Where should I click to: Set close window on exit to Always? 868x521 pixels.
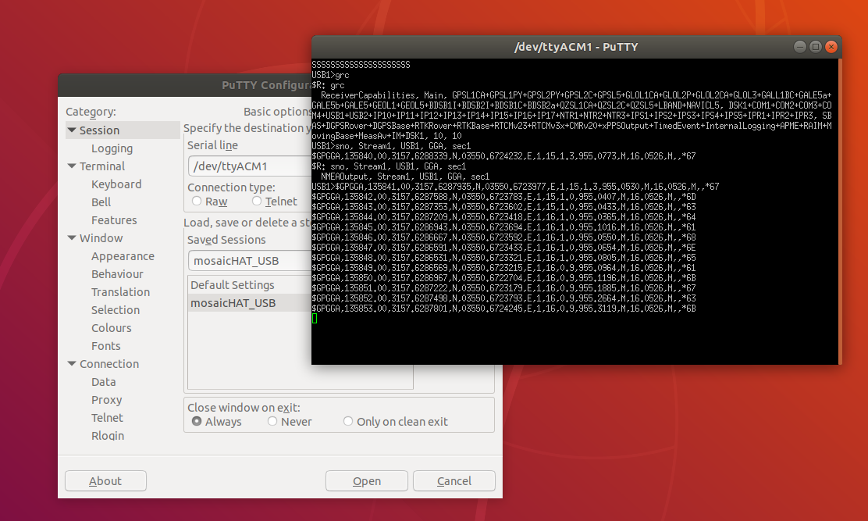(x=197, y=421)
